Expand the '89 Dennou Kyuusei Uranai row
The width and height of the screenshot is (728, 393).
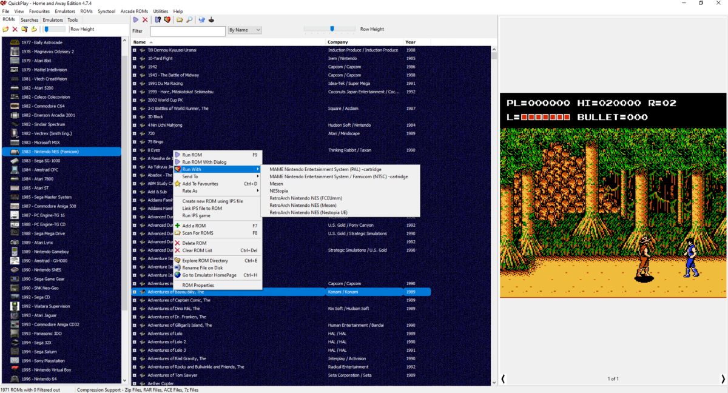[135, 50]
